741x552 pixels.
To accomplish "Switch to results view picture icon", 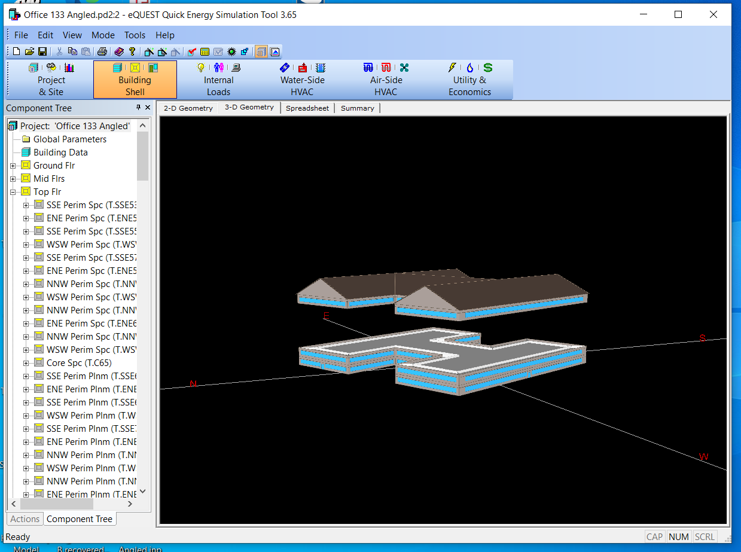I will [275, 52].
